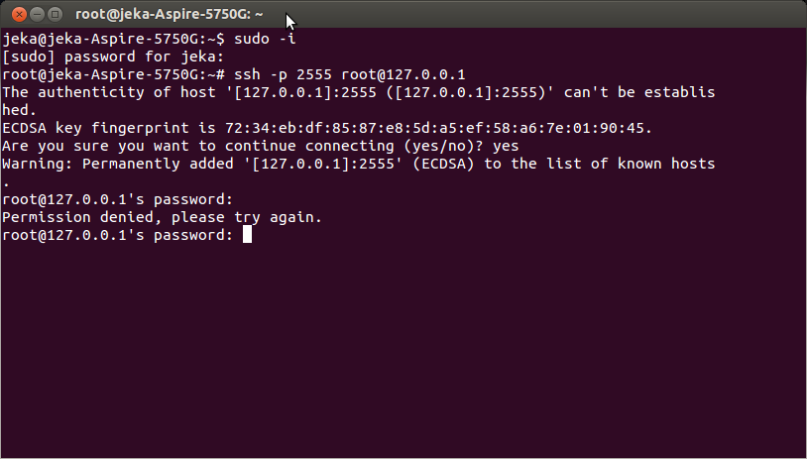
Task: Select the 'ssh -p 2555 root@127.0.0.1' command
Action: (x=349, y=74)
